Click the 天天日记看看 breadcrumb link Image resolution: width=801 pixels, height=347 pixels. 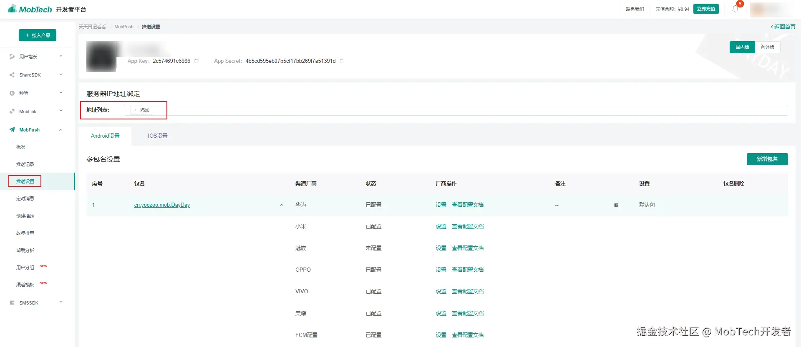click(x=92, y=27)
